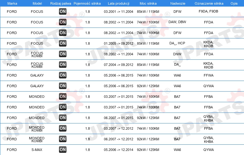This screenshot has width=244, height=155.
Task: Click the Oznaczenie silnika column header
Action: [209, 3]
